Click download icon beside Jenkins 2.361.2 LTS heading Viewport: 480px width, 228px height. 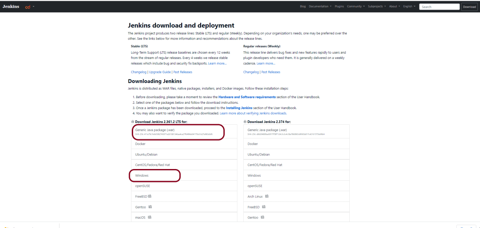click(x=133, y=121)
